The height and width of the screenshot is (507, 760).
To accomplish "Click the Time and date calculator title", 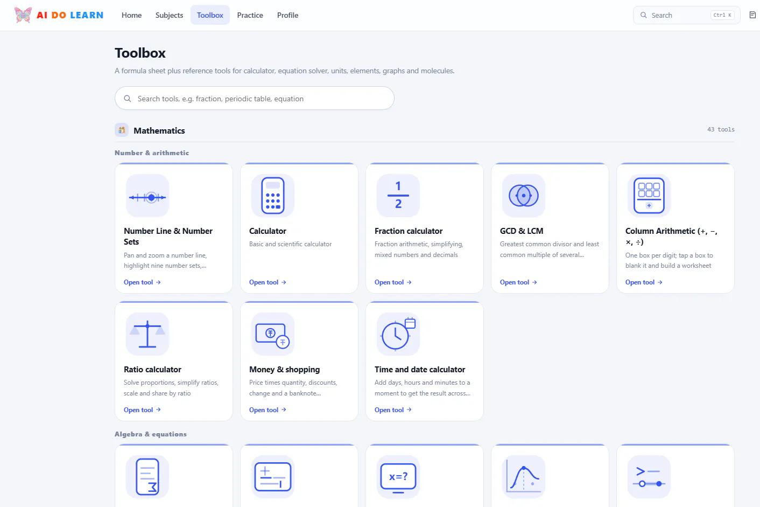I will tap(420, 370).
